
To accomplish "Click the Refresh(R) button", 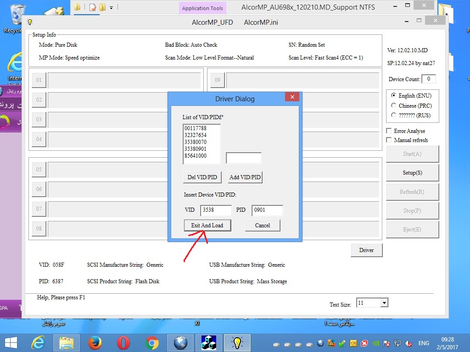I will tap(413, 192).
